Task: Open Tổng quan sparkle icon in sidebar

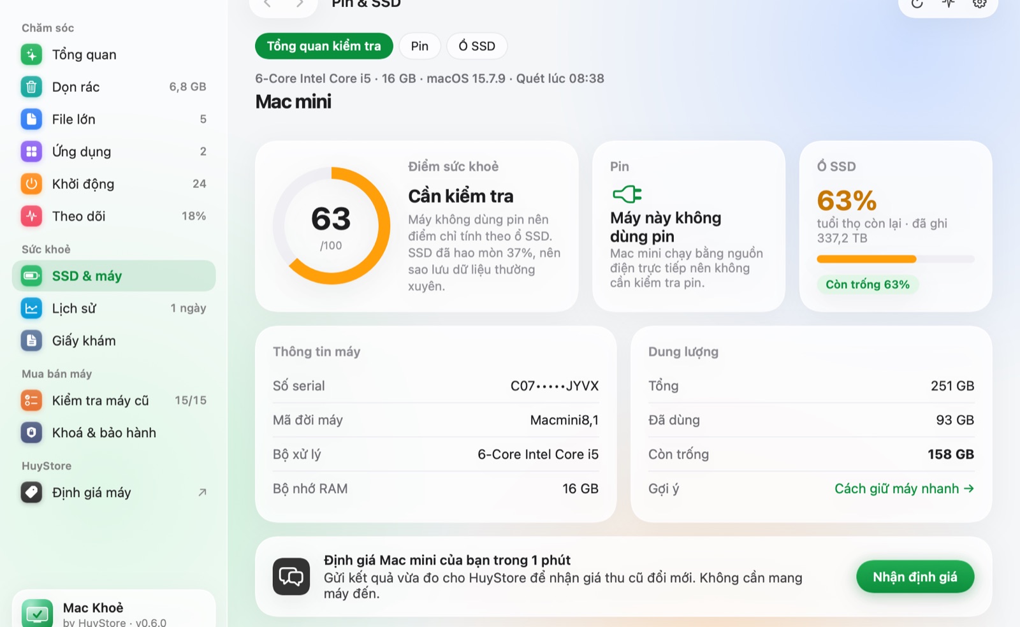Action: coord(31,55)
